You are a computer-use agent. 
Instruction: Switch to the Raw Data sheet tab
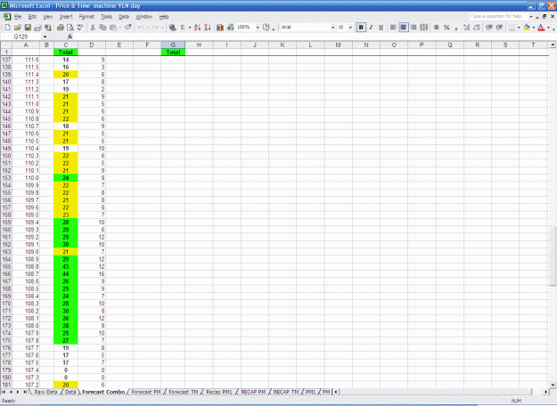click(x=45, y=392)
